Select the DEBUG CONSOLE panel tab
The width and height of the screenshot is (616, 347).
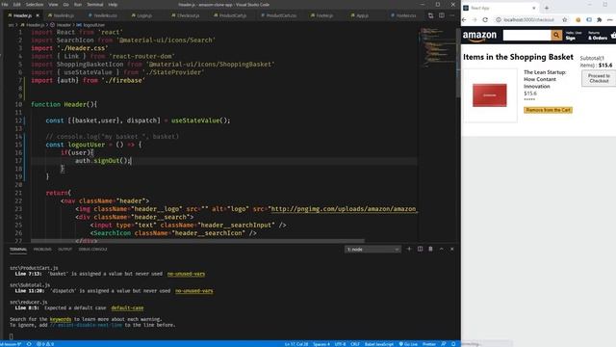pos(92,250)
